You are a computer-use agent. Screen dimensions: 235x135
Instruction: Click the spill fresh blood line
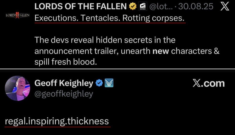pyautogui.click(x=66, y=62)
